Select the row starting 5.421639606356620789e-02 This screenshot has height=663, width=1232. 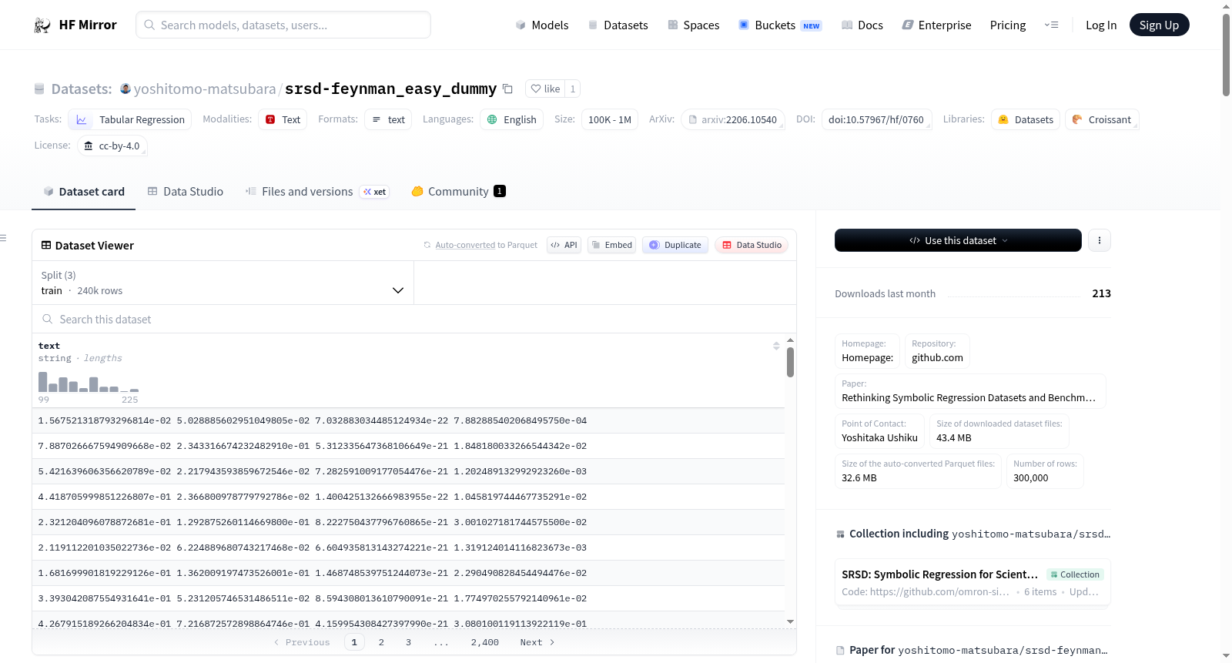point(408,471)
